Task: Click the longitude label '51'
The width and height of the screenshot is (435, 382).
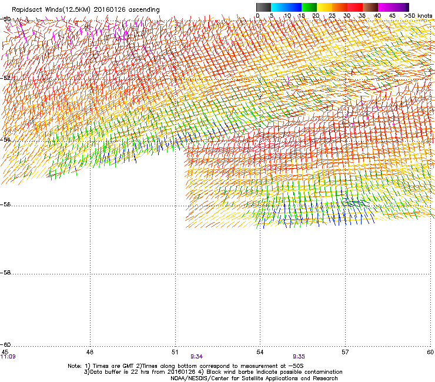Action: [x=175, y=352]
